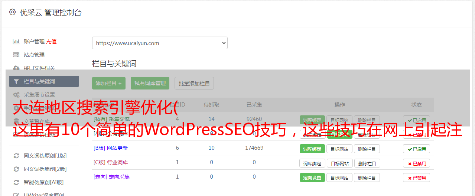Click the gears icon for 采集细节设置

(x=16, y=95)
